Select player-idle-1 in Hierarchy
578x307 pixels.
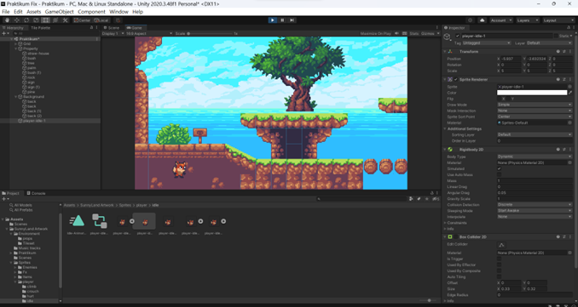click(34, 121)
